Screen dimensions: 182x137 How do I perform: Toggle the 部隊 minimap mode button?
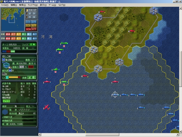(31, 17)
